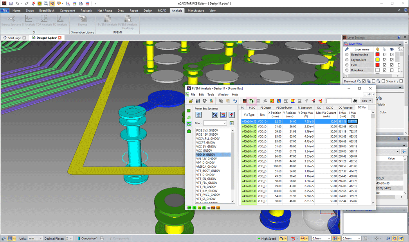Collapse the Layer View section
409x242 pixels.
tap(400, 44)
